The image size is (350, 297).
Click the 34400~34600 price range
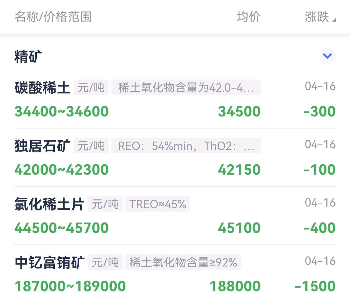pyautogui.click(x=61, y=112)
